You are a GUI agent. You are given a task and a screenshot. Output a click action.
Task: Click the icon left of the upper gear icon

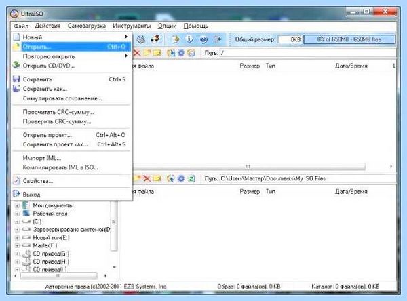click(171, 53)
